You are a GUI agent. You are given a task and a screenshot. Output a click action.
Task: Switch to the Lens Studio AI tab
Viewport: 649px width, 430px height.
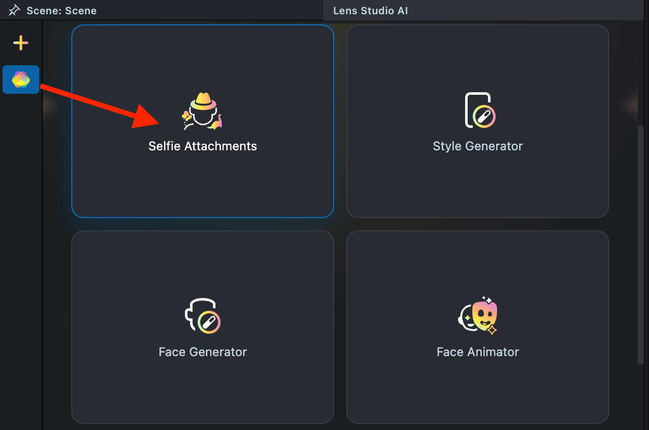pyautogui.click(x=370, y=11)
